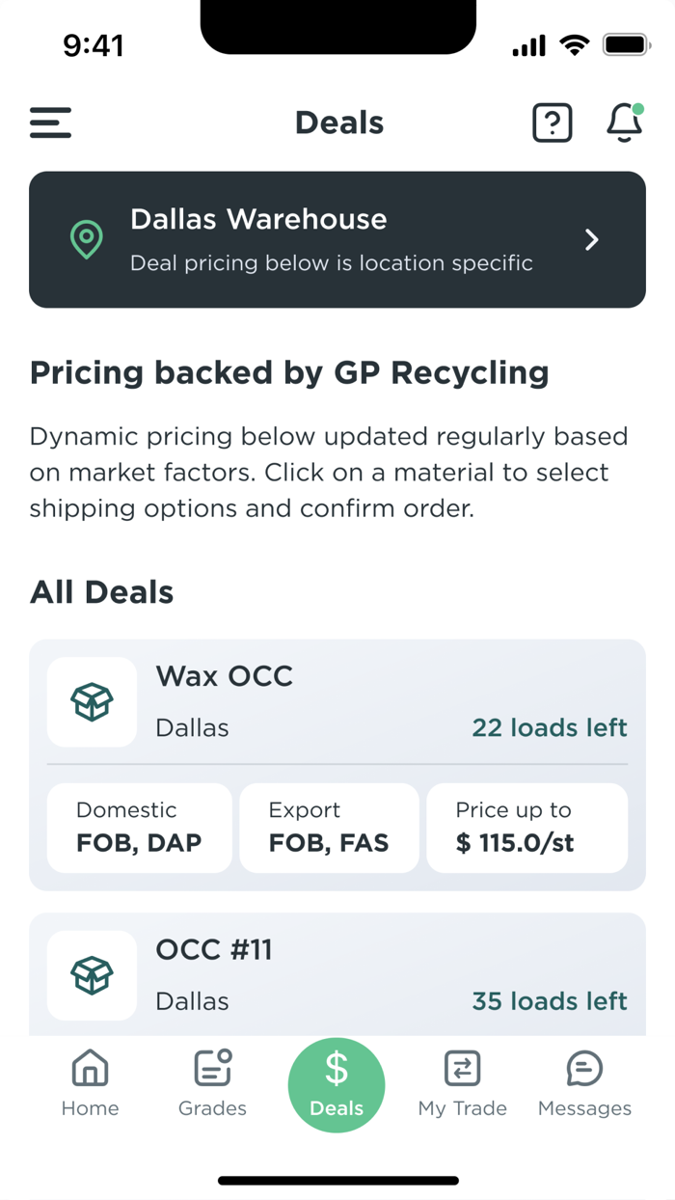Viewport: 675px width, 1200px height.
Task: Go to Home tab
Action: pyautogui.click(x=90, y=1083)
